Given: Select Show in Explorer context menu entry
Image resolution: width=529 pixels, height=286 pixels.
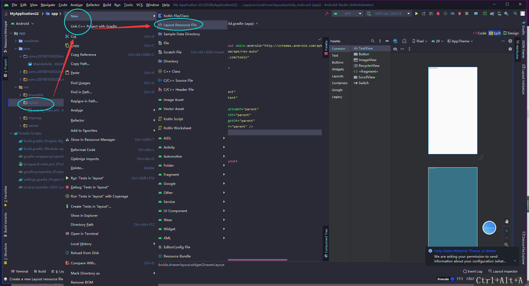Looking at the screenshot, I should [110, 216].
